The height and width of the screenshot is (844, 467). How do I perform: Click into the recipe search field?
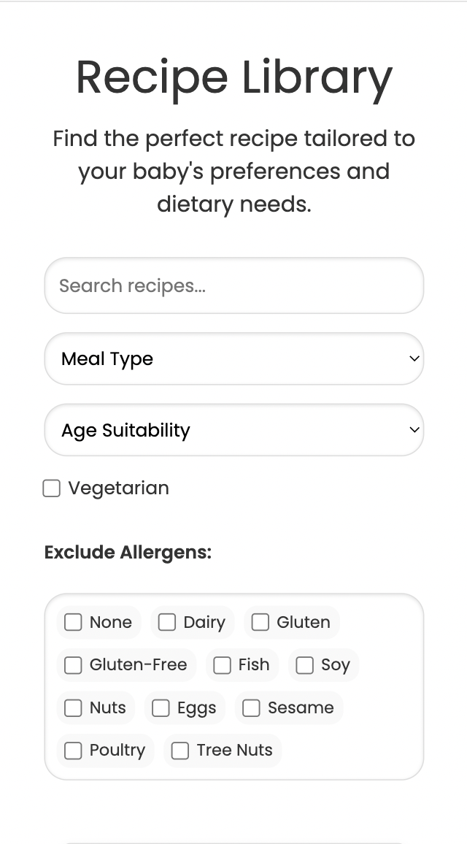(233, 285)
